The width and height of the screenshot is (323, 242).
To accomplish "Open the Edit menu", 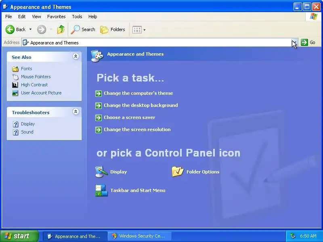I will 22,17.
